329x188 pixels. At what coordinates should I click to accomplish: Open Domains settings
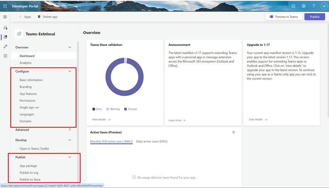click(26, 121)
